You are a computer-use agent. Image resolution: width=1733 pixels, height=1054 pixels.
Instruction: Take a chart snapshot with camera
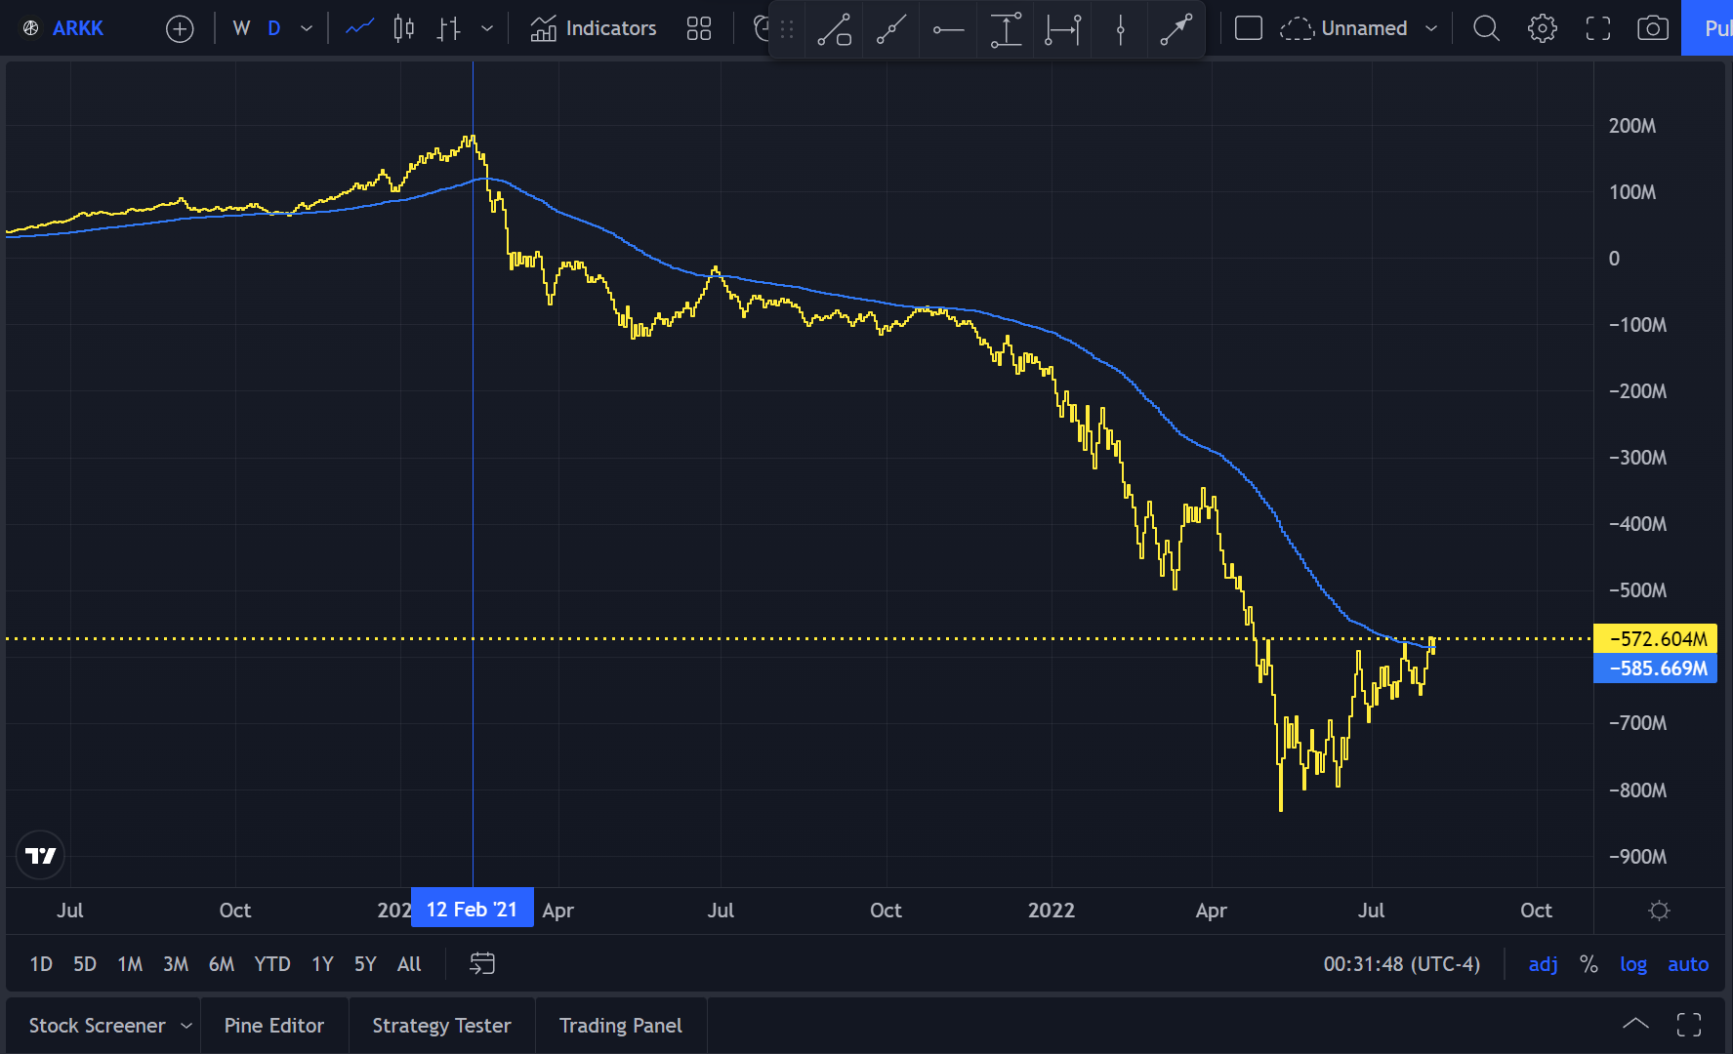(x=1653, y=28)
